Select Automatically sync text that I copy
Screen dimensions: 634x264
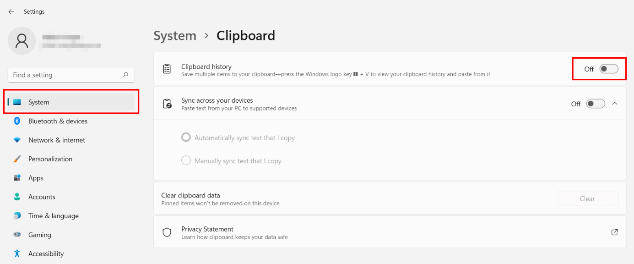point(238,137)
